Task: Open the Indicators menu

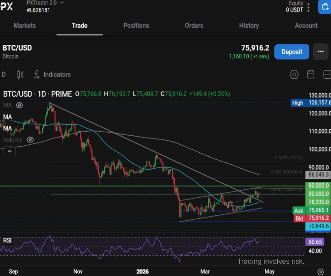Action: (52, 74)
